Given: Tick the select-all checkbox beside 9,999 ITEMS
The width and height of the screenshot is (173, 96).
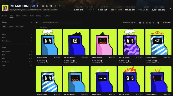Looking at the screenshot, I should point(36,27).
